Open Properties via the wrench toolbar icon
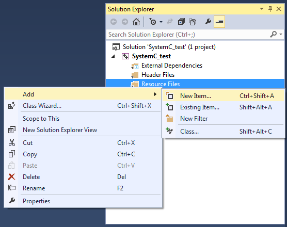Screen dimensions: 287x227 click(x=208, y=22)
